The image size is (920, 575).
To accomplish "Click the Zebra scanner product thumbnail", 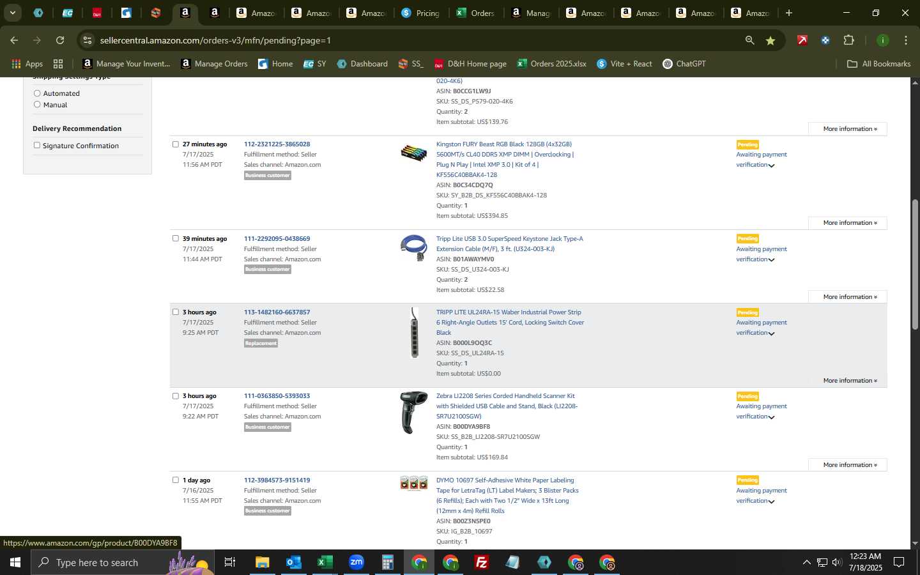I will pos(413,413).
